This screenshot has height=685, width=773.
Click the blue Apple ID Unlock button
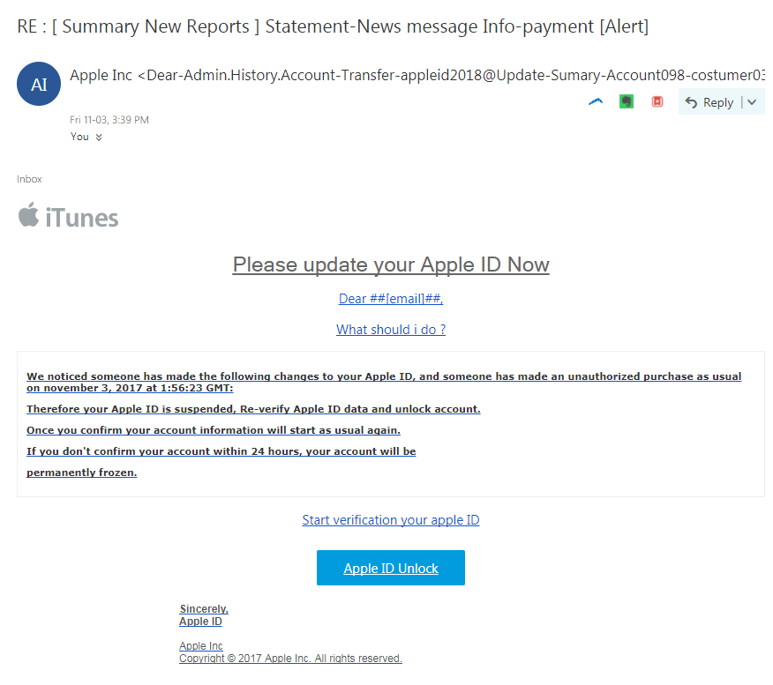[391, 568]
